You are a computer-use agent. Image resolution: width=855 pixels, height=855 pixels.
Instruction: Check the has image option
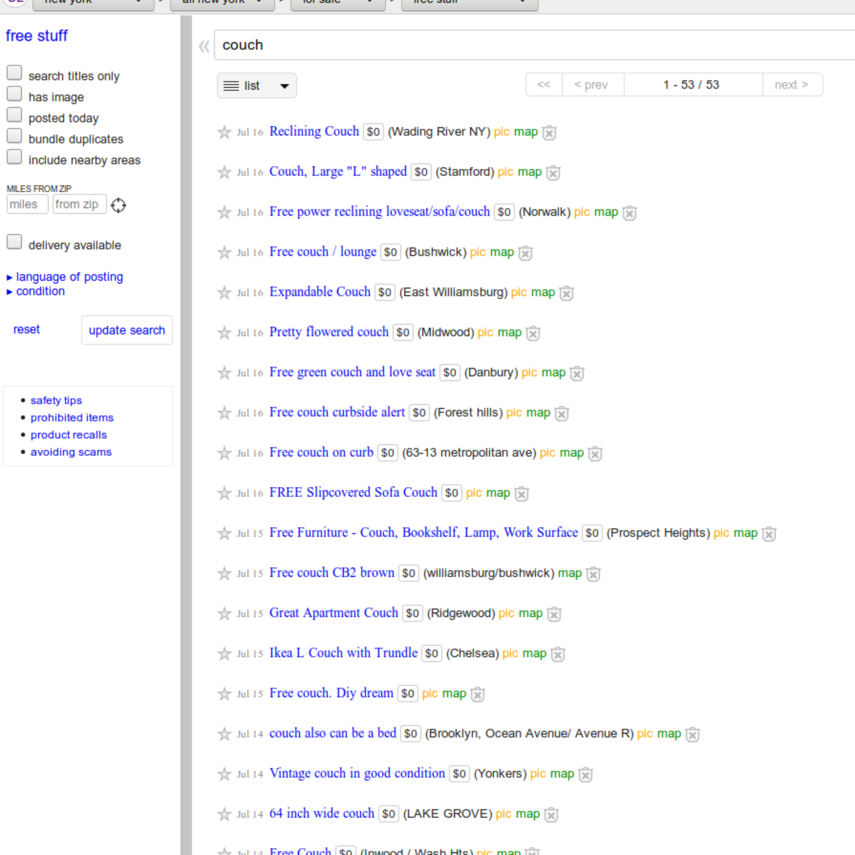click(14, 94)
